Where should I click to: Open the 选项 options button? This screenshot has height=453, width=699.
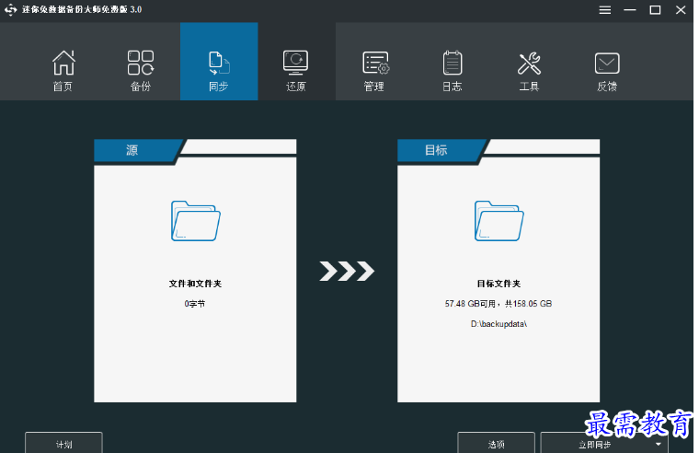pyautogui.click(x=496, y=443)
